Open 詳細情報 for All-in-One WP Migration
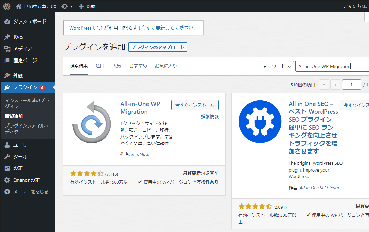 point(210,117)
